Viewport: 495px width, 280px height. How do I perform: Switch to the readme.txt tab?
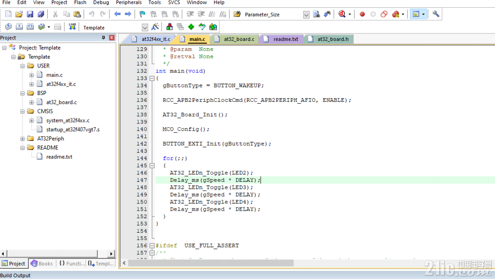coord(281,39)
